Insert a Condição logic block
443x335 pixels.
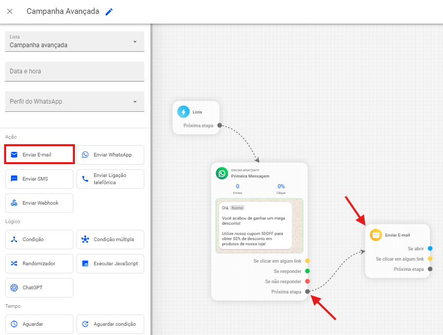point(40,239)
